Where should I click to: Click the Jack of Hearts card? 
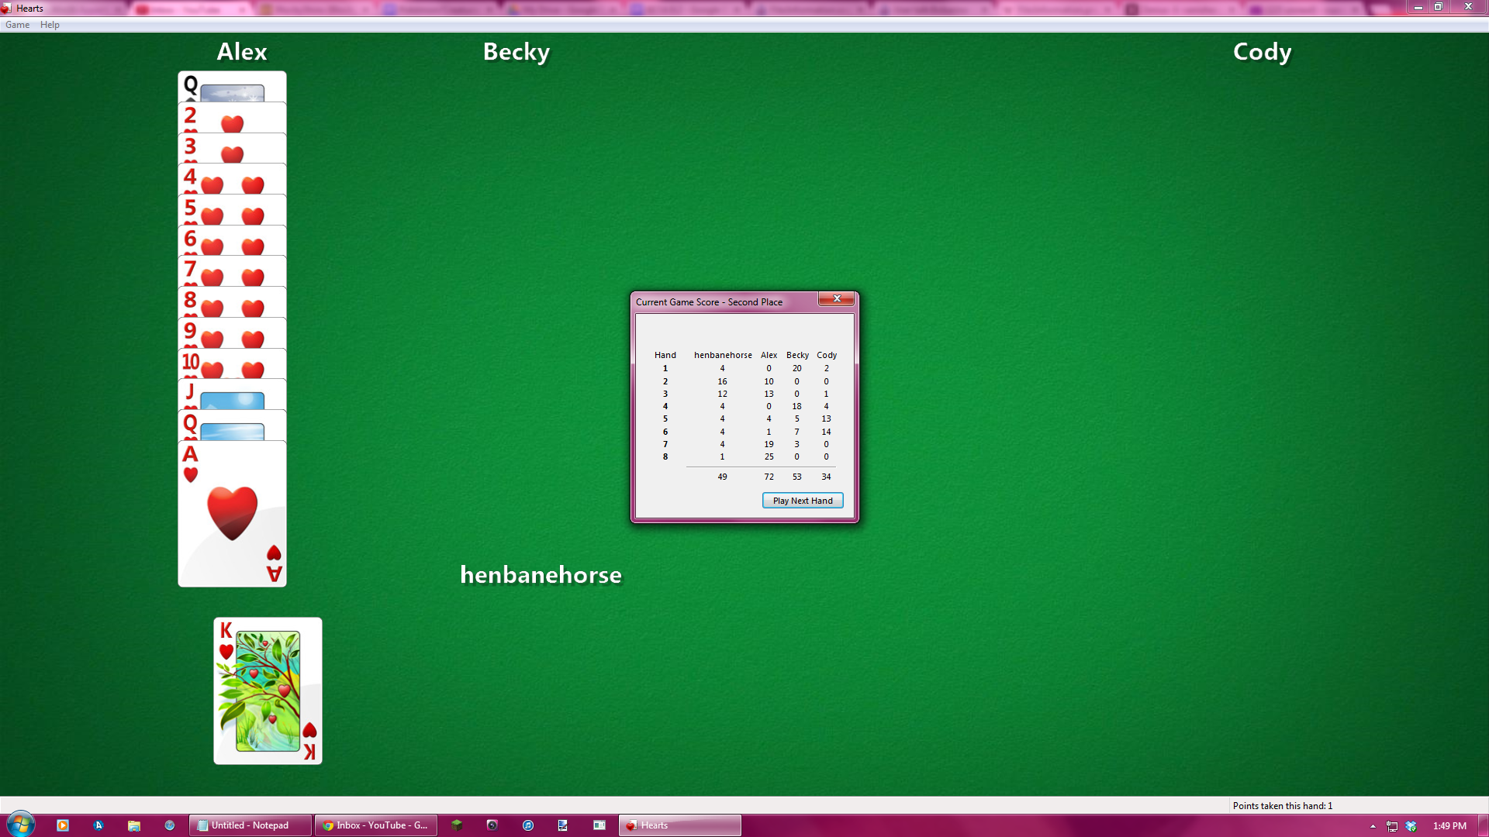(x=232, y=394)
